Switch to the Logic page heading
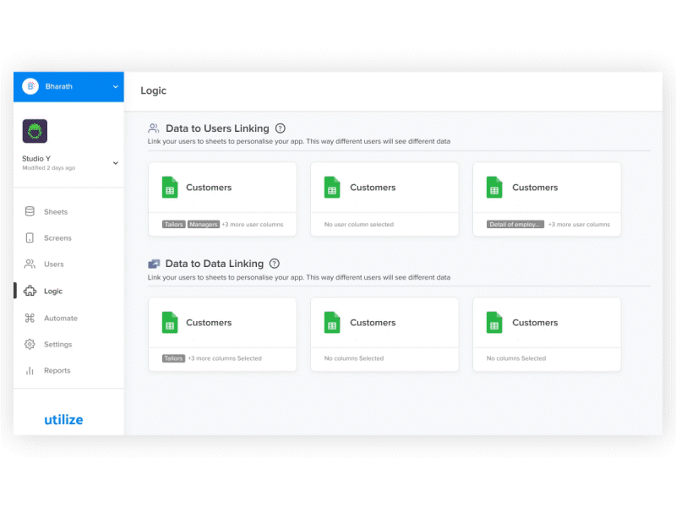The image size is (676, 507). click(153, 90)
